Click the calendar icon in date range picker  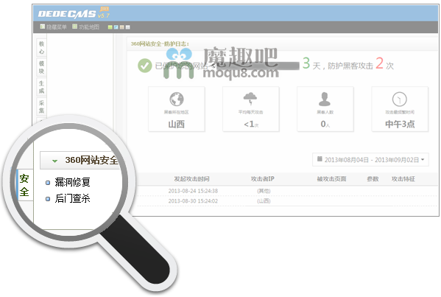coord(320,159)
